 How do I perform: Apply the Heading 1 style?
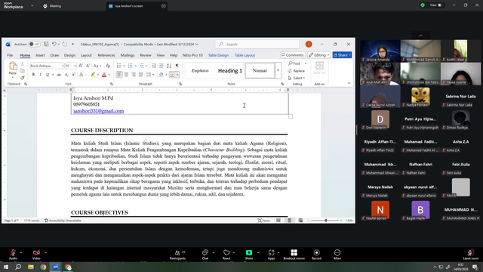coord(230,70)
